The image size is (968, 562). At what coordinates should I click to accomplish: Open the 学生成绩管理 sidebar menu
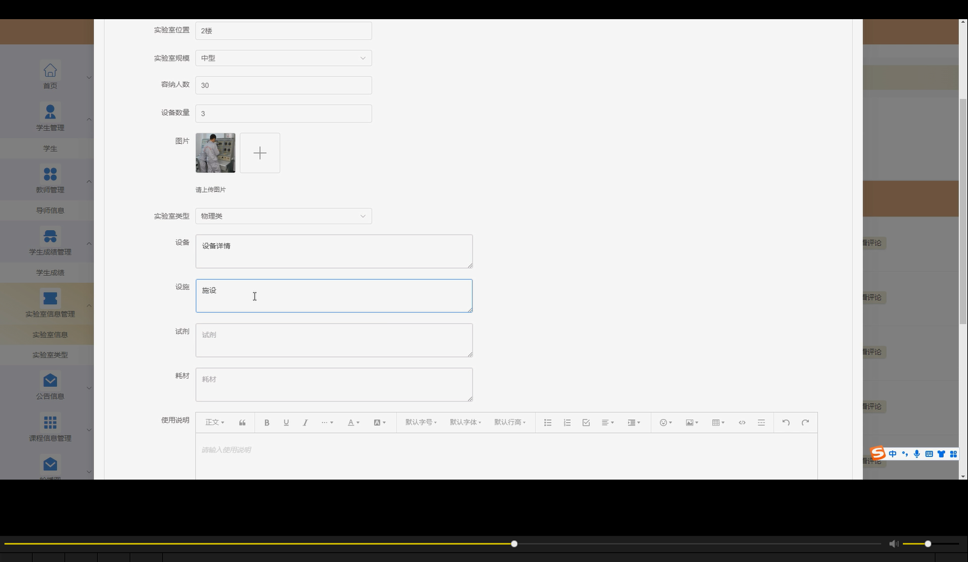click(50, 241)
